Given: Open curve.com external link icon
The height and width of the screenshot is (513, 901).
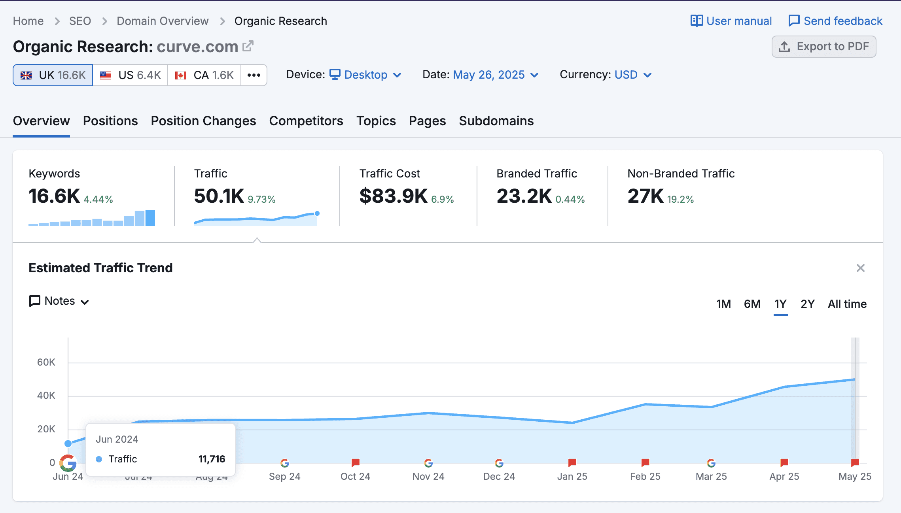Looking at the screenshot, I should click(248, 46).
